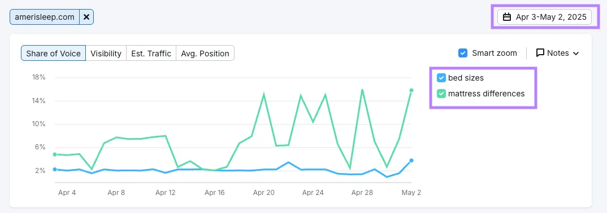Click the blue starting data point dot
607x213 pixels.
click(x=55, y=170)
